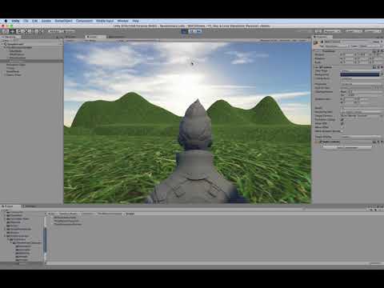Select the Scale tool in Unity toolbar
384x288 pixels.
26,31
